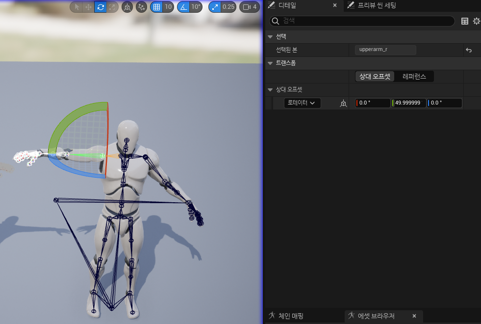Toggle rotation angle snapping
Image resolution: width=481 pixels, height=324 pixels.
[x=183, y=7]
